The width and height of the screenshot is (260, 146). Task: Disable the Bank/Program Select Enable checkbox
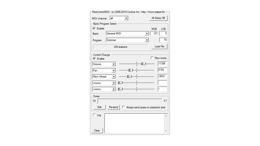(94, 28)
